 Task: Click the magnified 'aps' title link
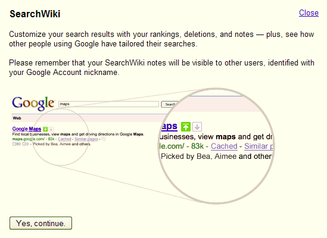(x=169, y=126)
